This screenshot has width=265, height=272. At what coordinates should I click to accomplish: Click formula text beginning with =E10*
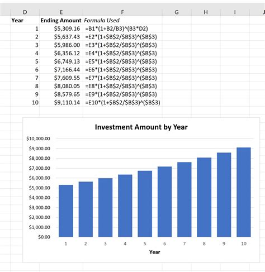click(x=122, y=102)
